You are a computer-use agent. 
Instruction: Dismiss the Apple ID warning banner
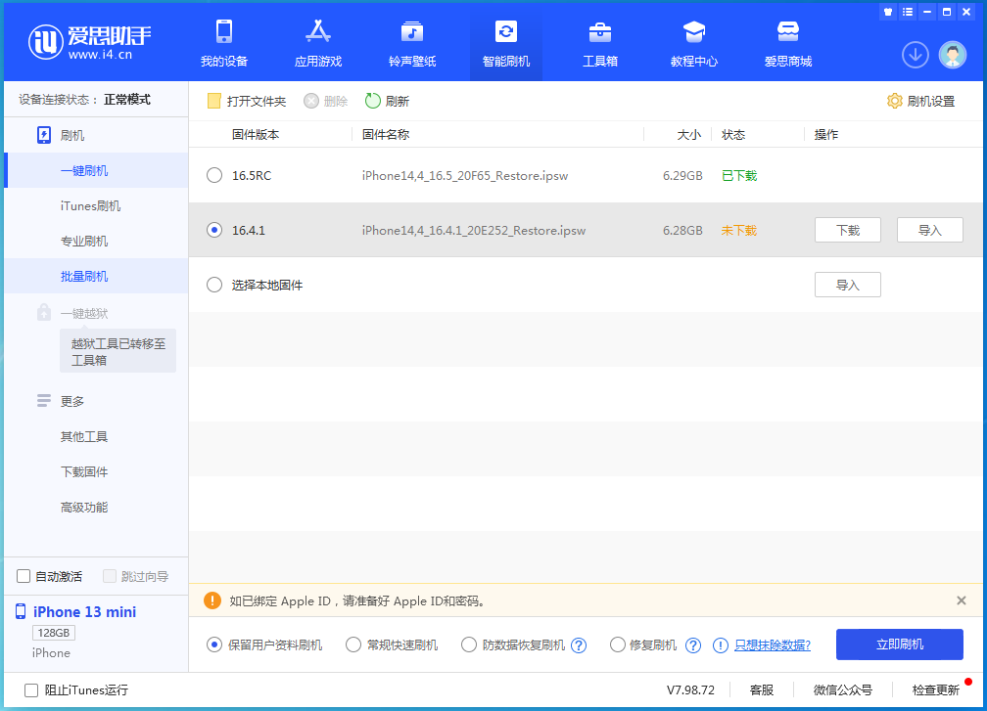click(962, 600)
